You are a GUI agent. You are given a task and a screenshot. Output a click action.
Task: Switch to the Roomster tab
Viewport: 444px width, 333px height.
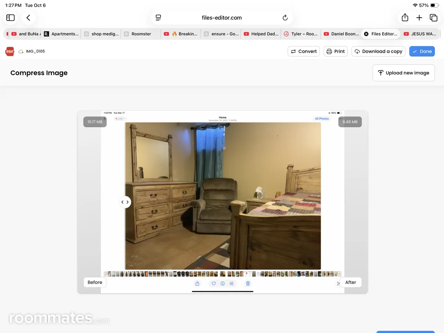(x=141, y=34)
